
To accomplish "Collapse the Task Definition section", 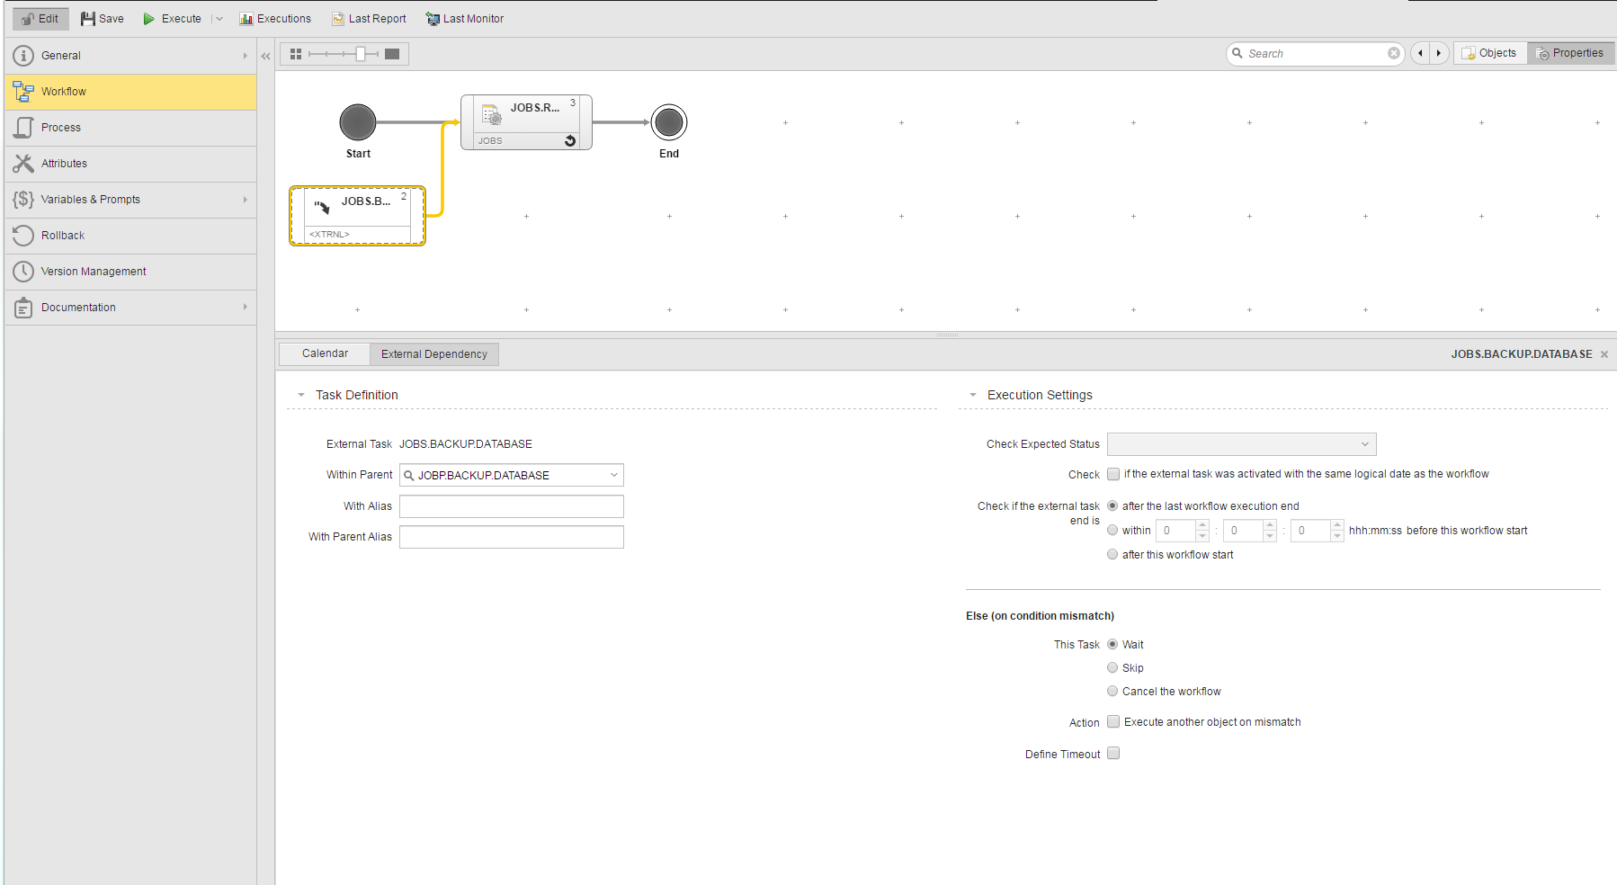I will [x=301, y=395].
